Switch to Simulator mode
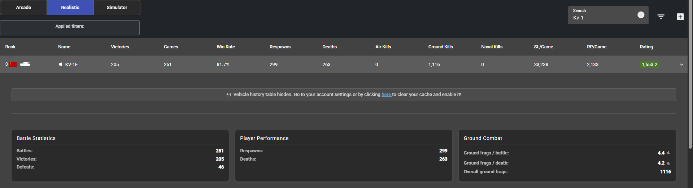The width and height of the screenshot is (693, 188). (x=117, y=8)
